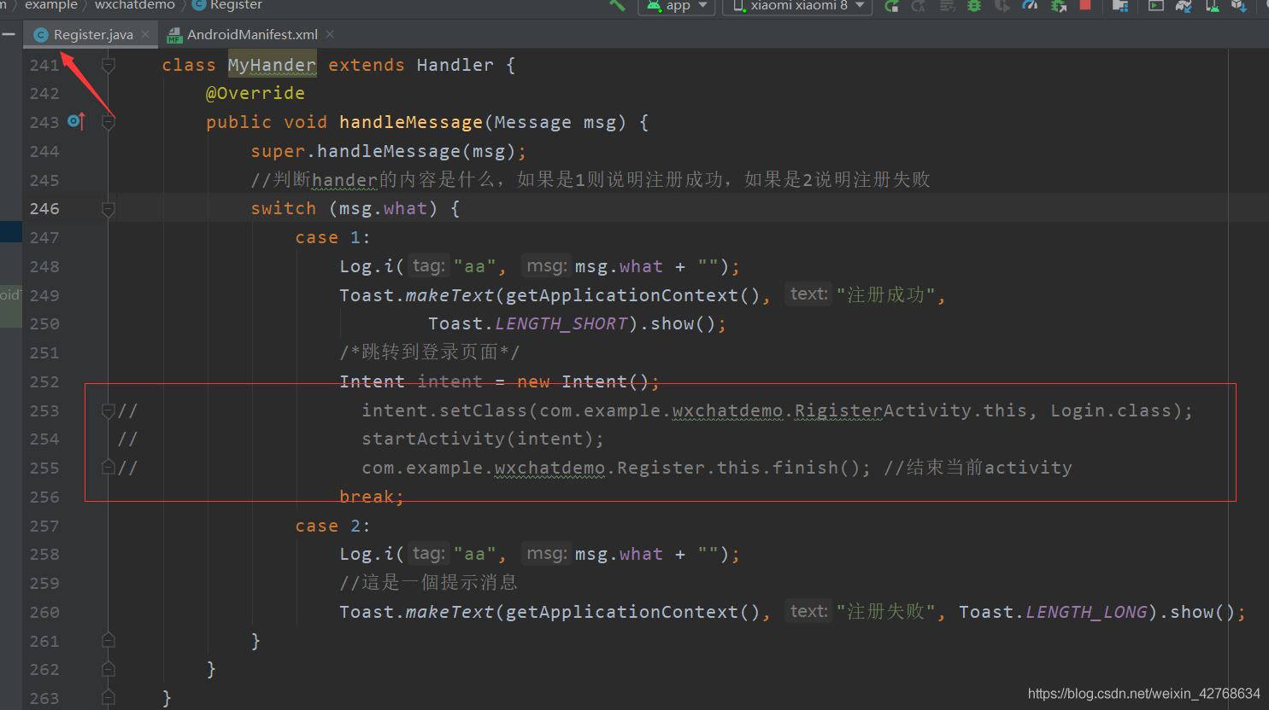Click Login.class on line 253
The image size is (1269, 710).
(x=1111, y=410)
